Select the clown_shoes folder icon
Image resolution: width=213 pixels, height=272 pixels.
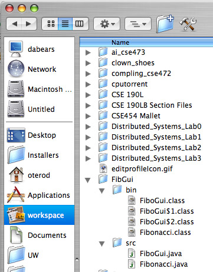point(103,62)
